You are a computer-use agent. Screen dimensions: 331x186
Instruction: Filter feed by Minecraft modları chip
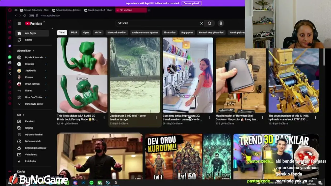pos(117,33)
